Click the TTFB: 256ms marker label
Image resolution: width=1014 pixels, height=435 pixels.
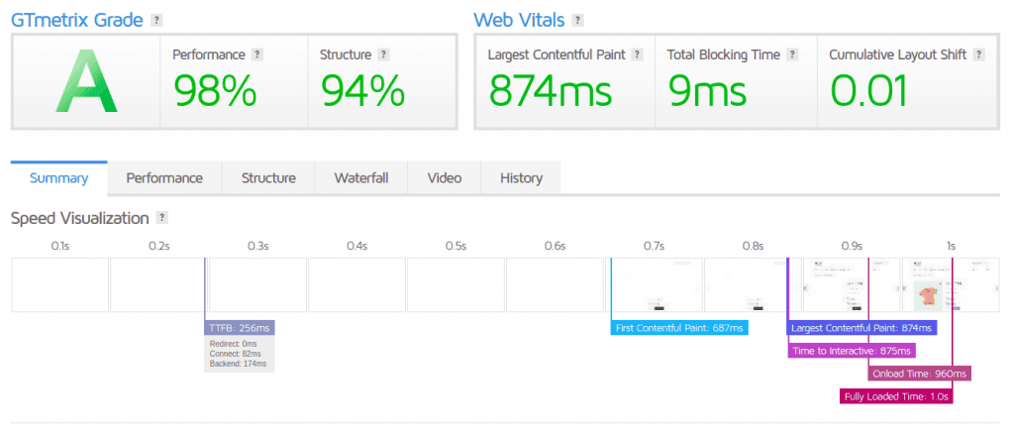coord(240,328)
